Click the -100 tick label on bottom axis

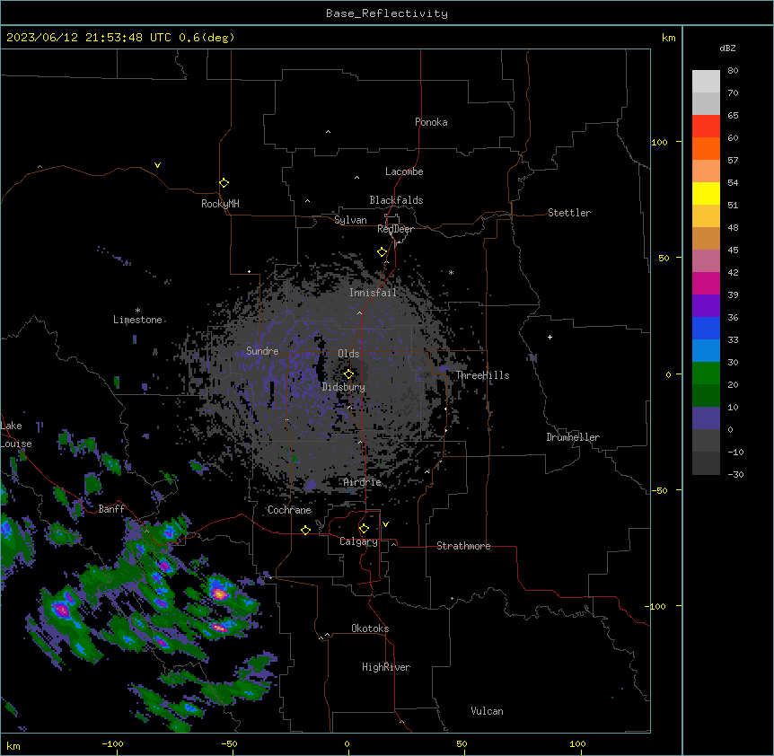pos(112,743)
